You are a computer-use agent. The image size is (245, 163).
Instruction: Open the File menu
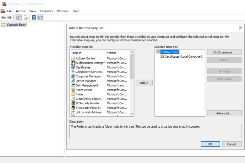tap(9, 11)
